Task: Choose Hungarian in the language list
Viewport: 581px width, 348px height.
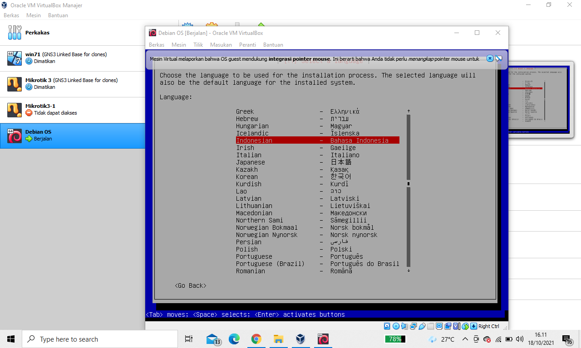Action: pyautogui.click(x=317, y=126)
